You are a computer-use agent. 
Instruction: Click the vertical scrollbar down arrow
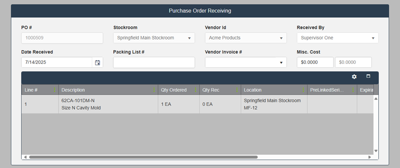coord(375,151)
